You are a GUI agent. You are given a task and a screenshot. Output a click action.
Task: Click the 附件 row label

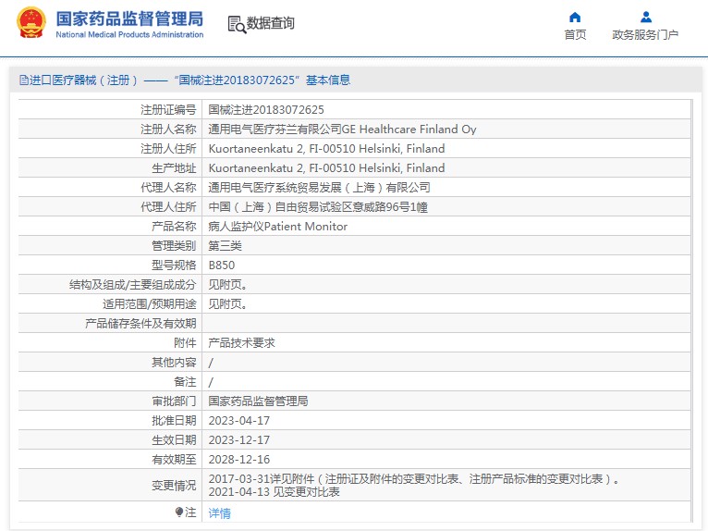(185, 343)
